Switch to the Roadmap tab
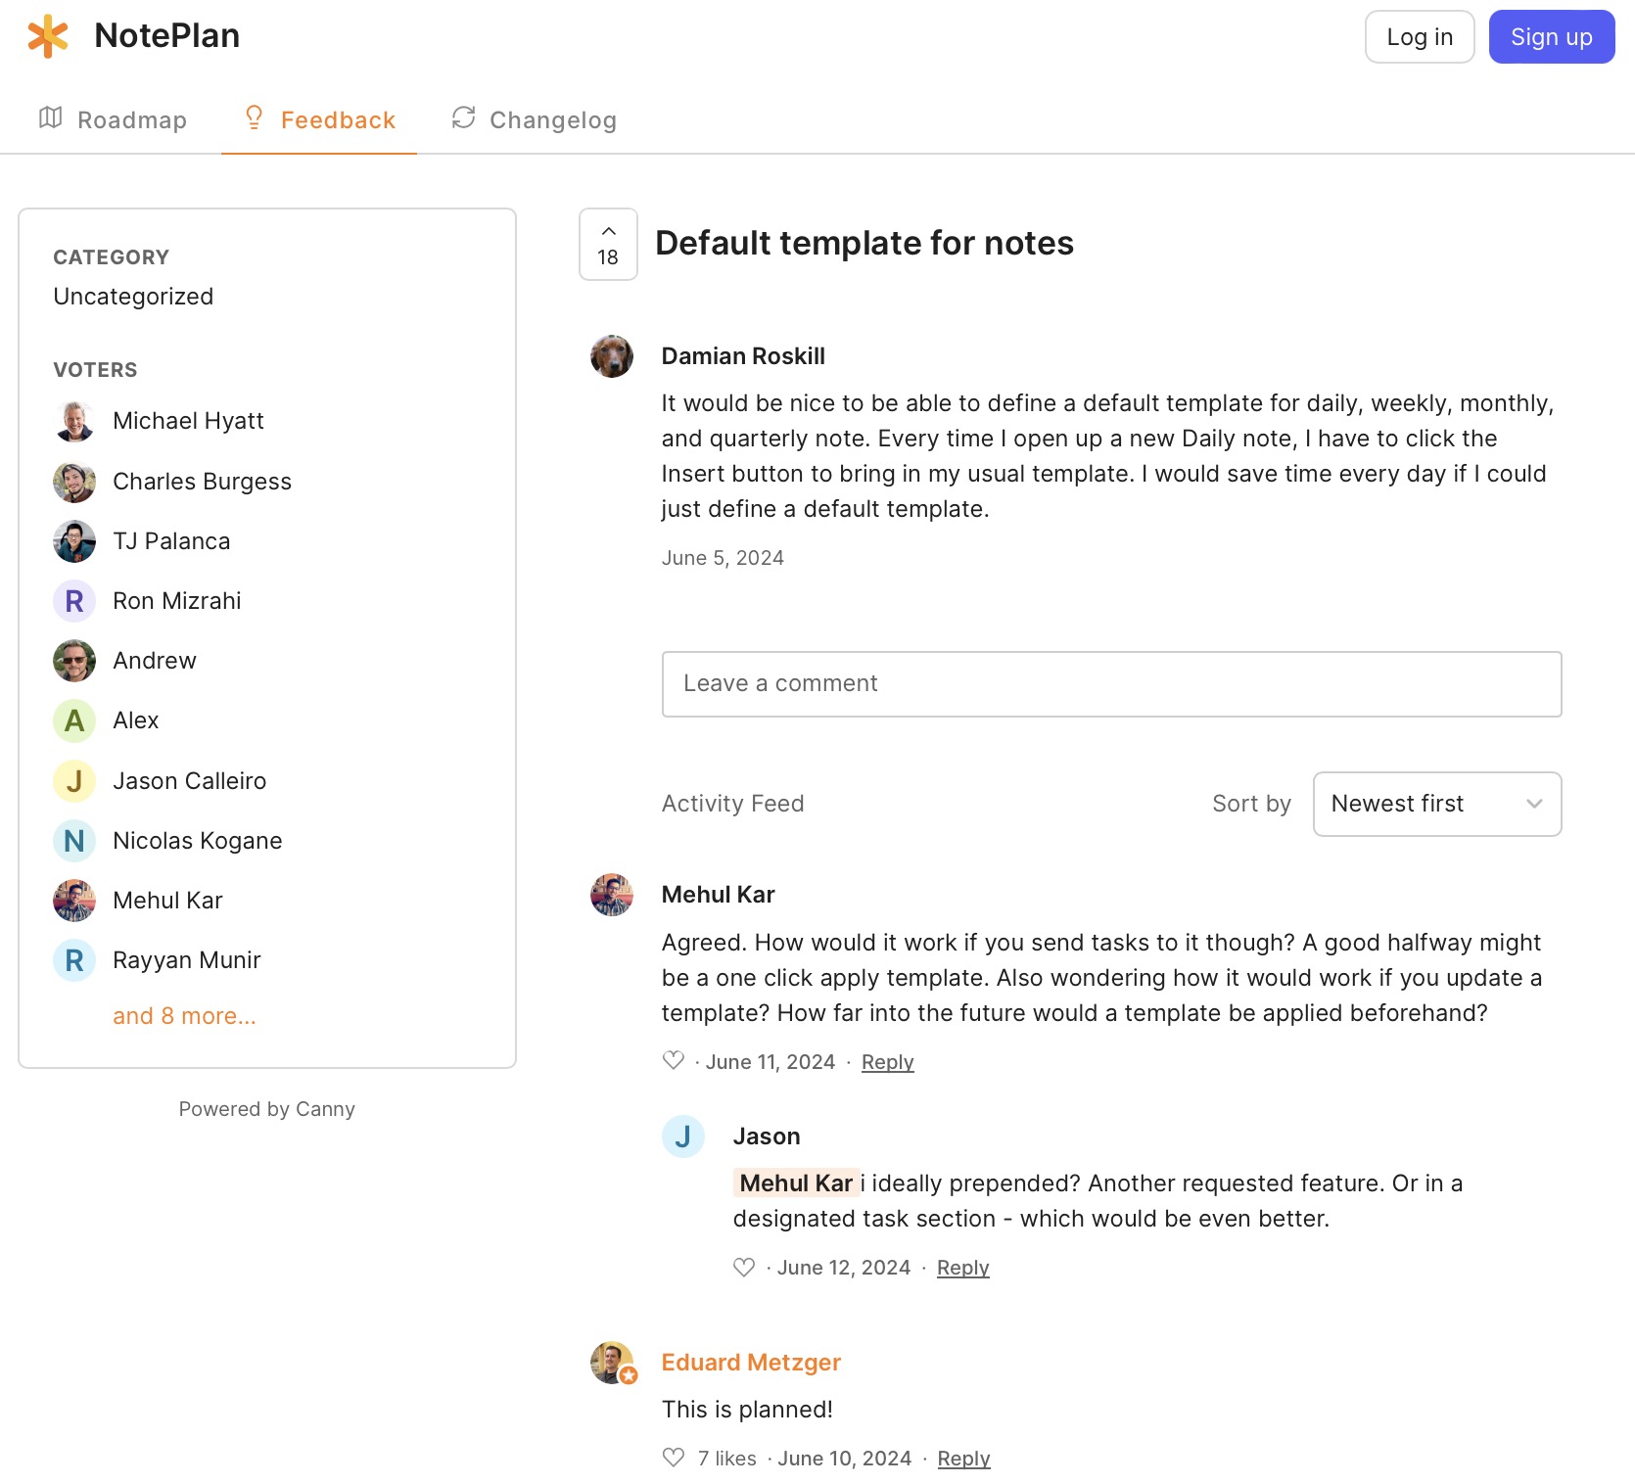This screenshot has width=1635, height=1484. [113, 120]
